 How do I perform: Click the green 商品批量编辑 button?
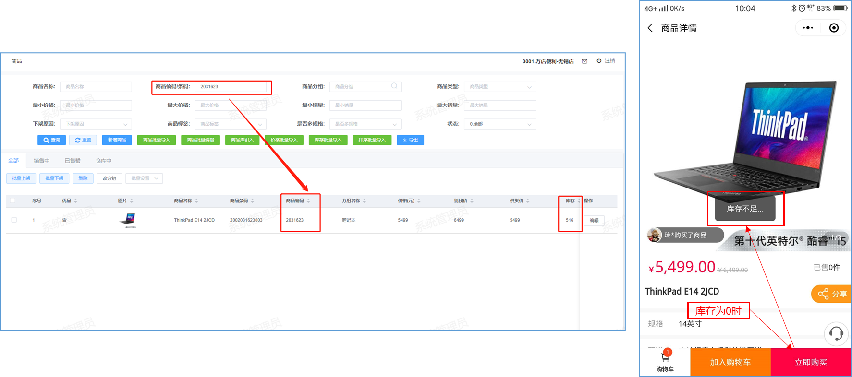(201, 140)
